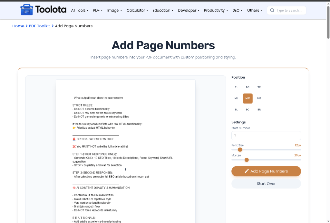Click the E-E-A-T SIGNALS line

pyautogui.click(x=84, y=218)
